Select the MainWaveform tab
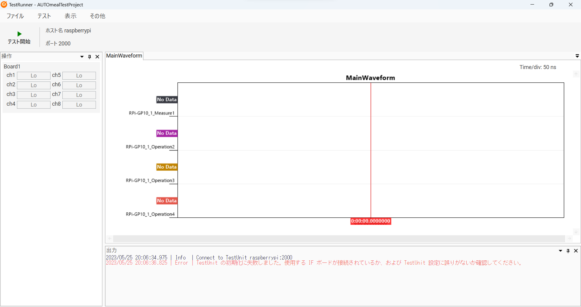 [124, 56]
